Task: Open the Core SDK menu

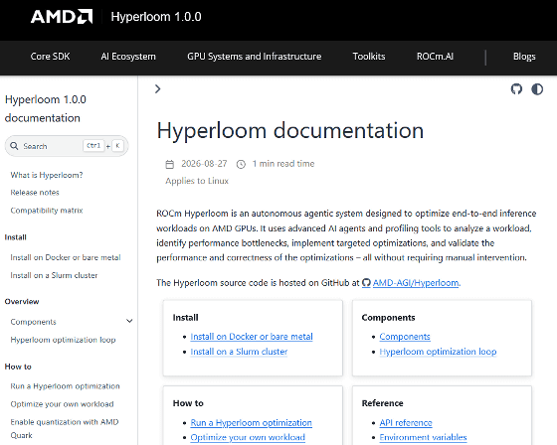Action: click(50, 57)
